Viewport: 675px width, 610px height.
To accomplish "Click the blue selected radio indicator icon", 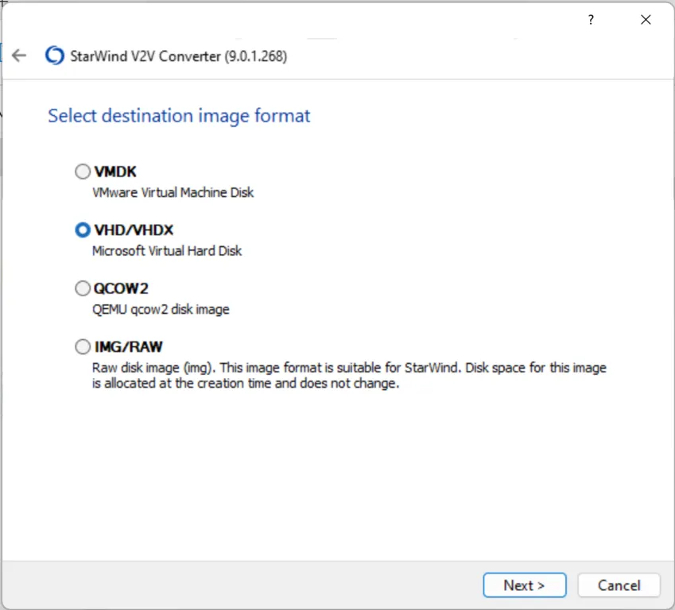I will [83, 230].
